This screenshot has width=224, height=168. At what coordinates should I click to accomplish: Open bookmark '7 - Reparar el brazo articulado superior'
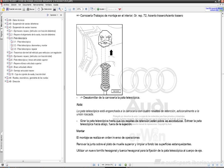coord(26,64)
